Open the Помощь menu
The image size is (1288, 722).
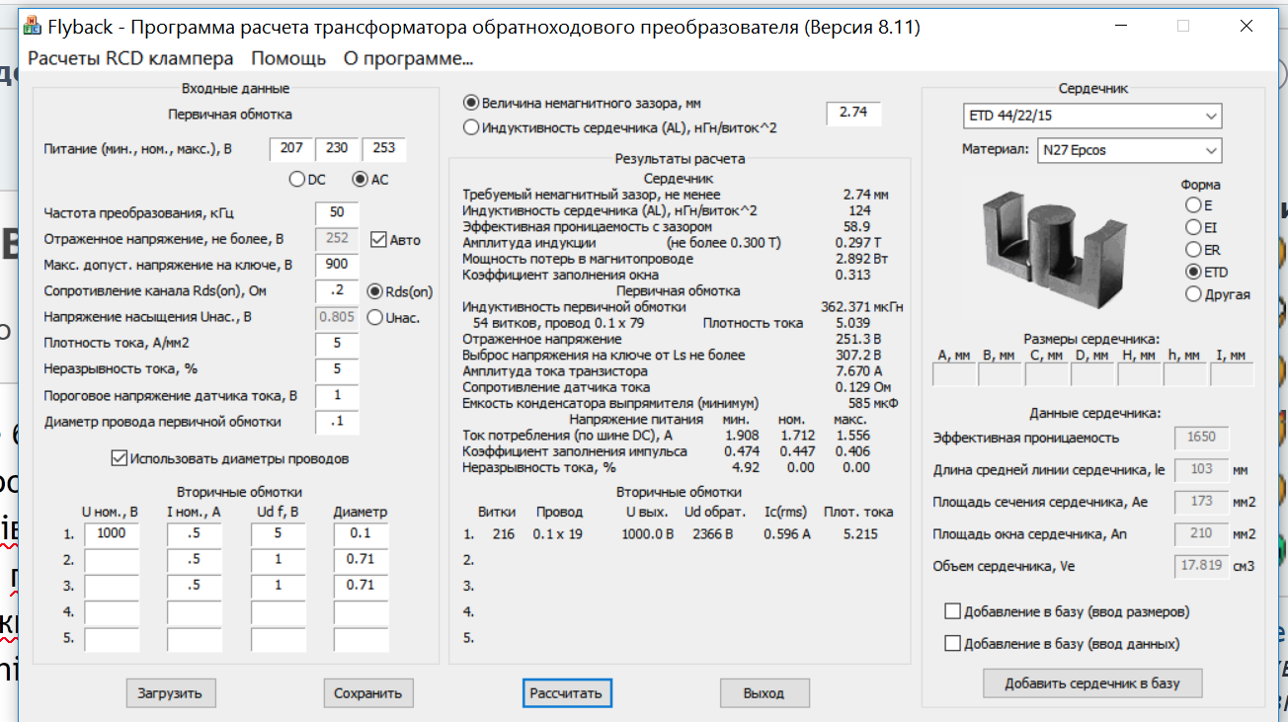[288, 58]
